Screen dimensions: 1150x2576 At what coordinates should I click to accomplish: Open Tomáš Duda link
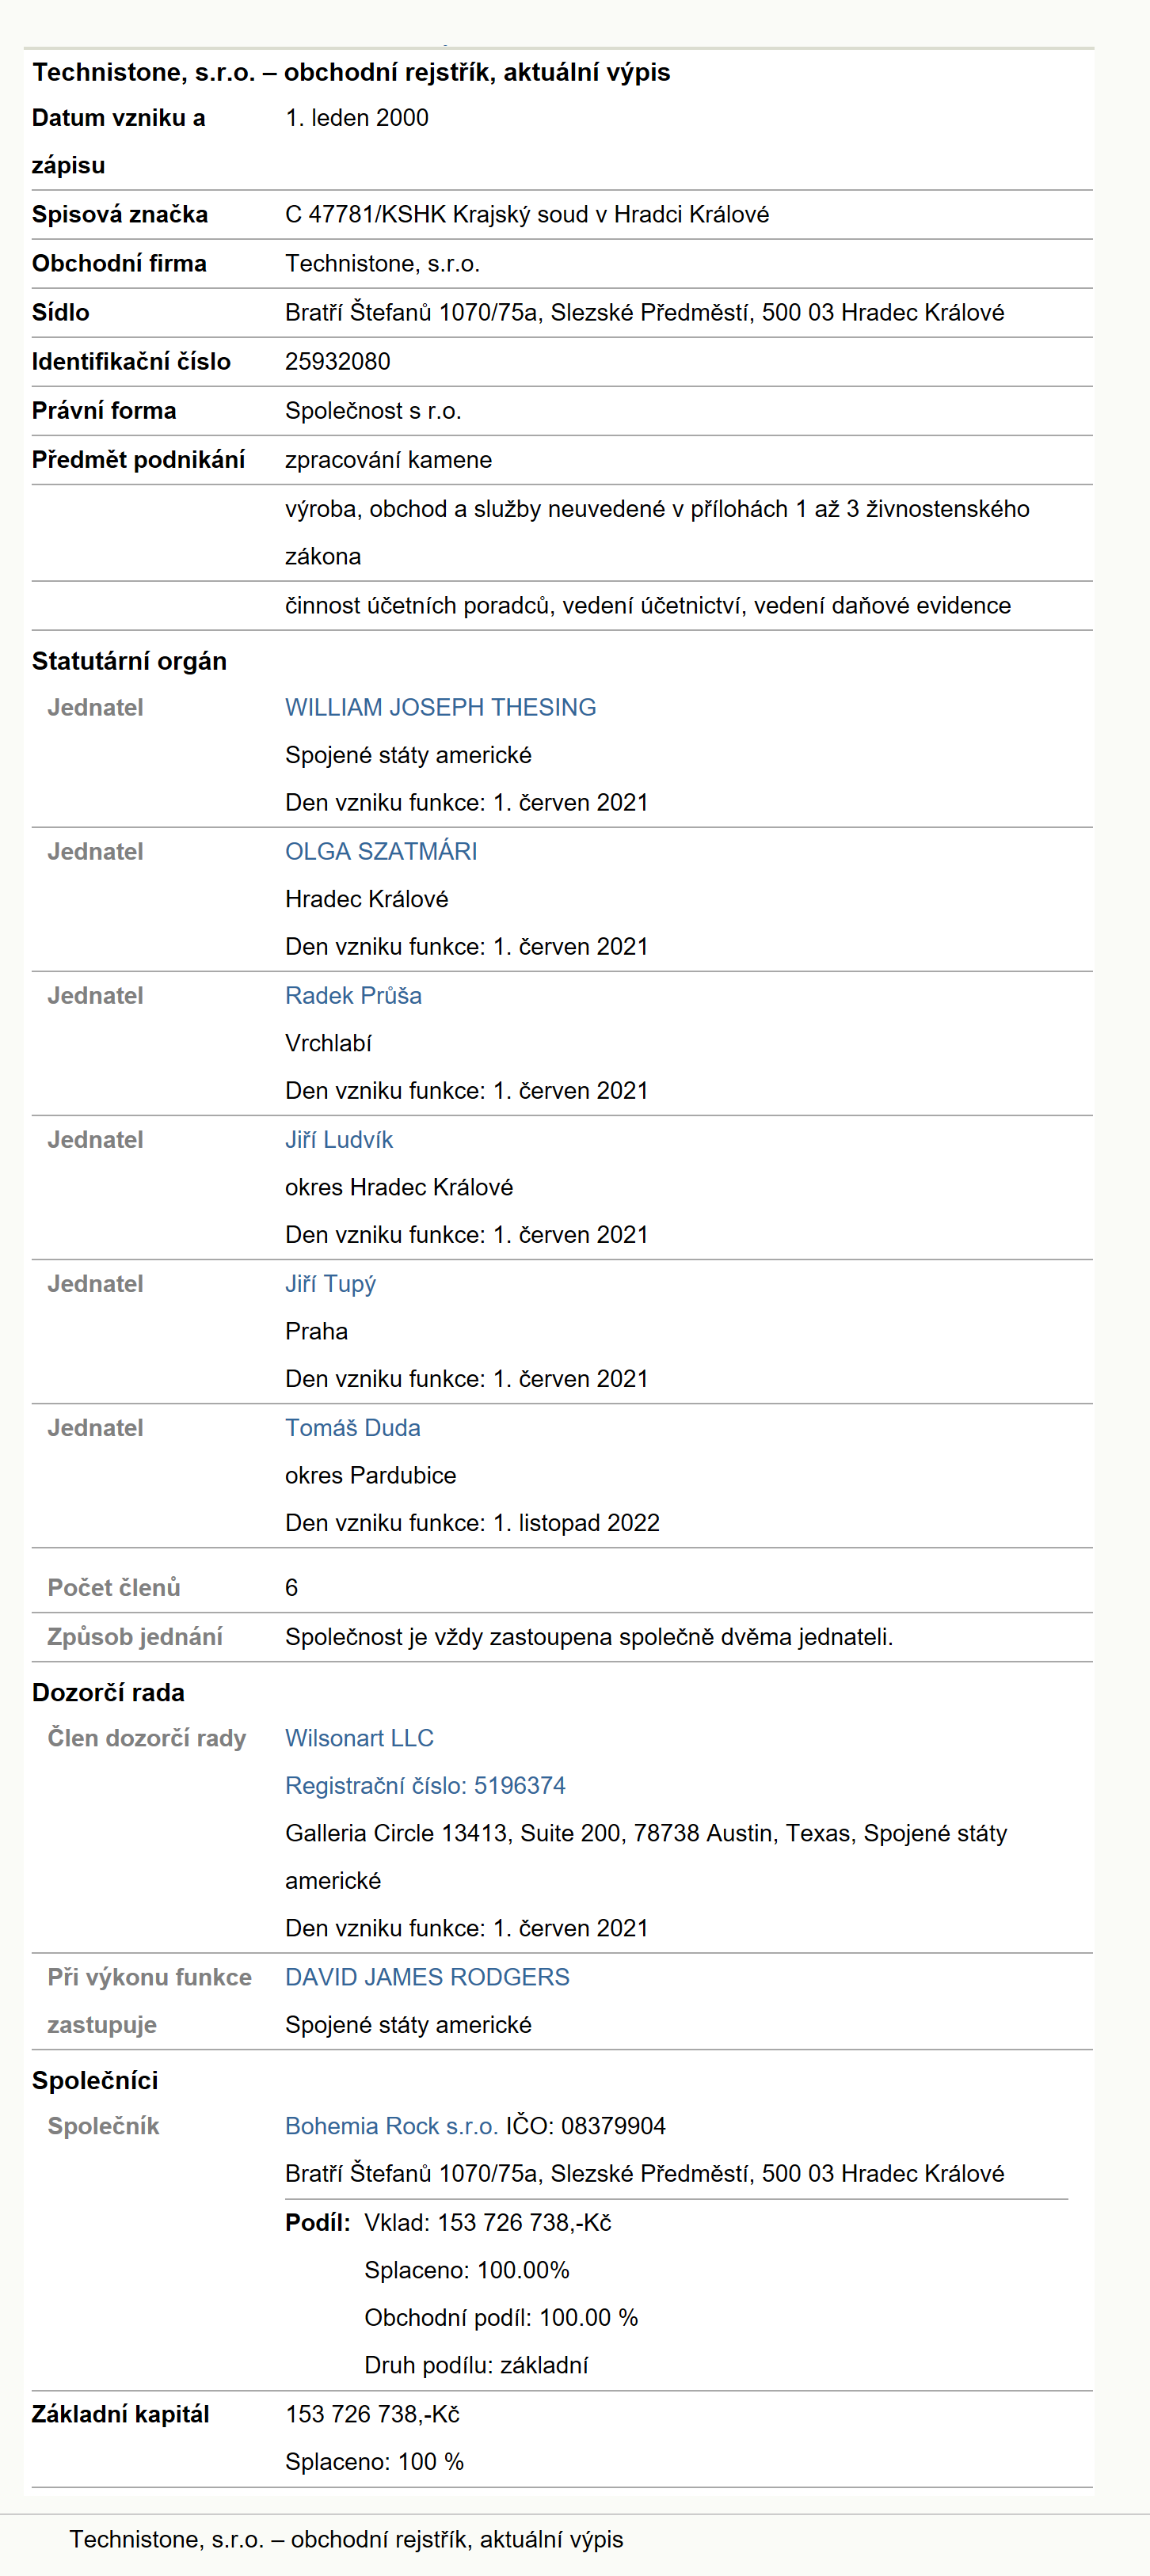pos(352,1427)
